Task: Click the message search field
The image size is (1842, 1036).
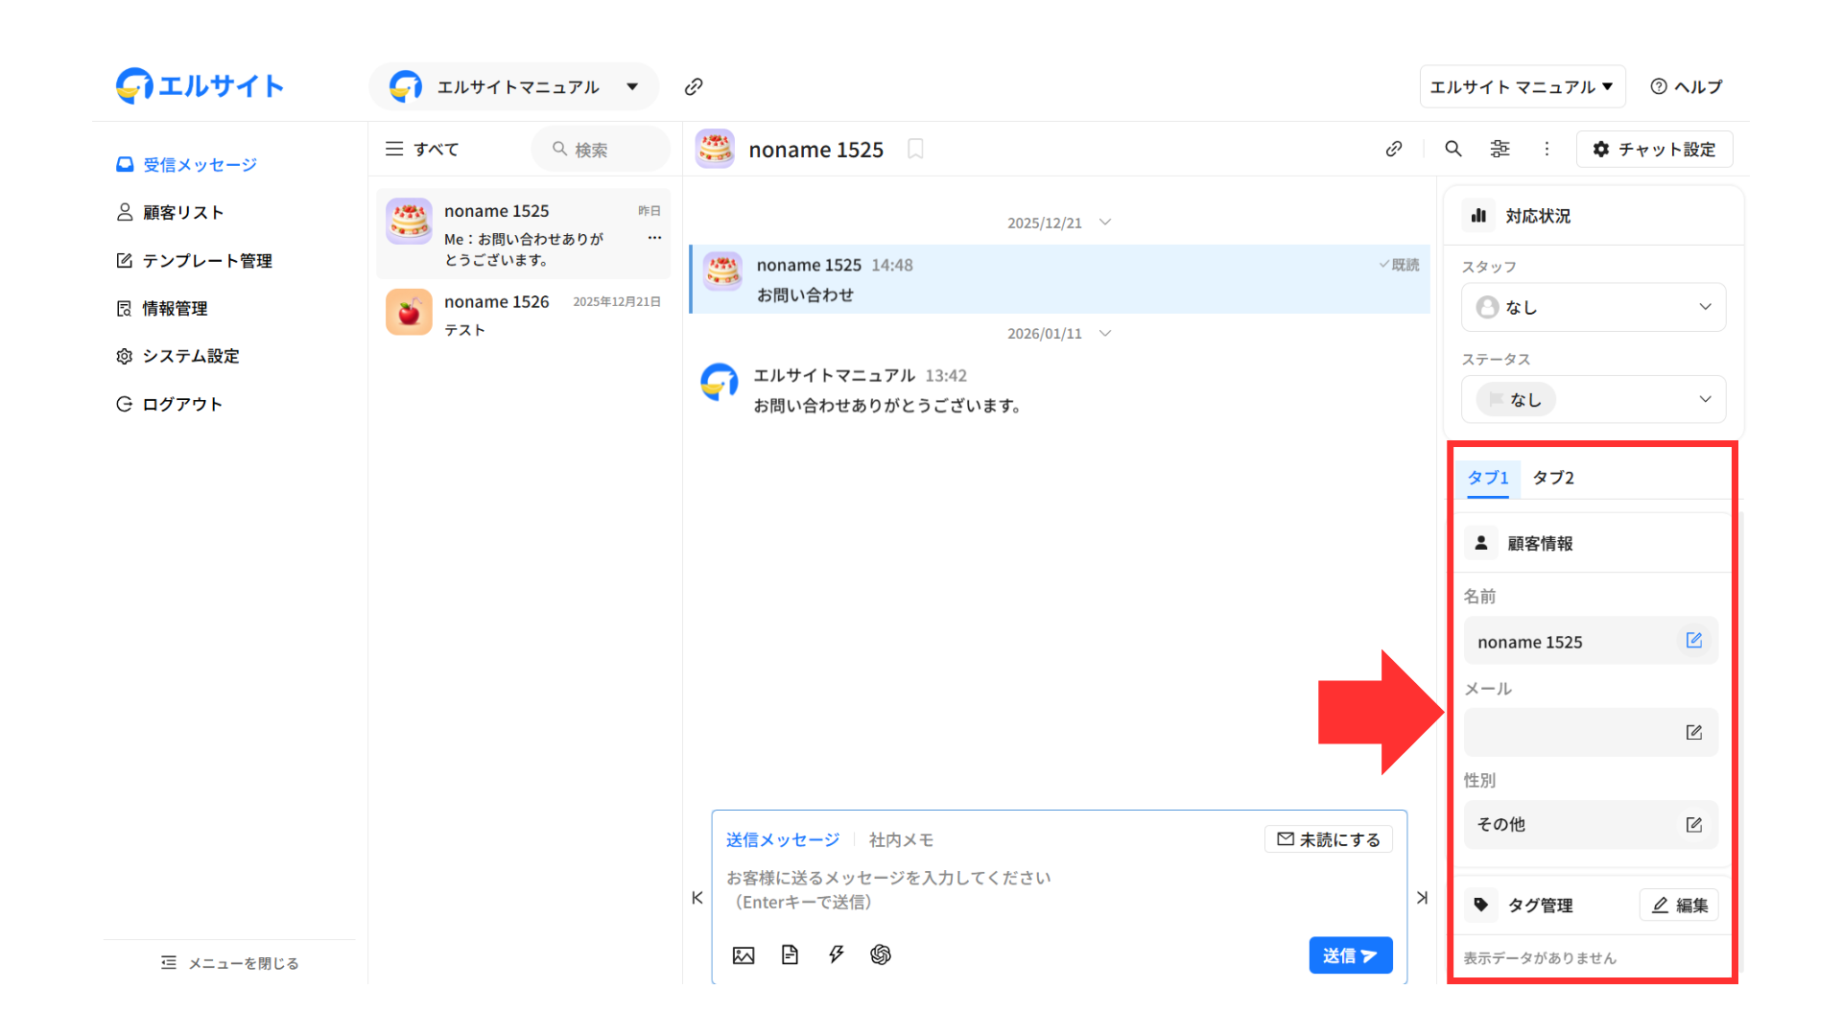Action: 601,150
